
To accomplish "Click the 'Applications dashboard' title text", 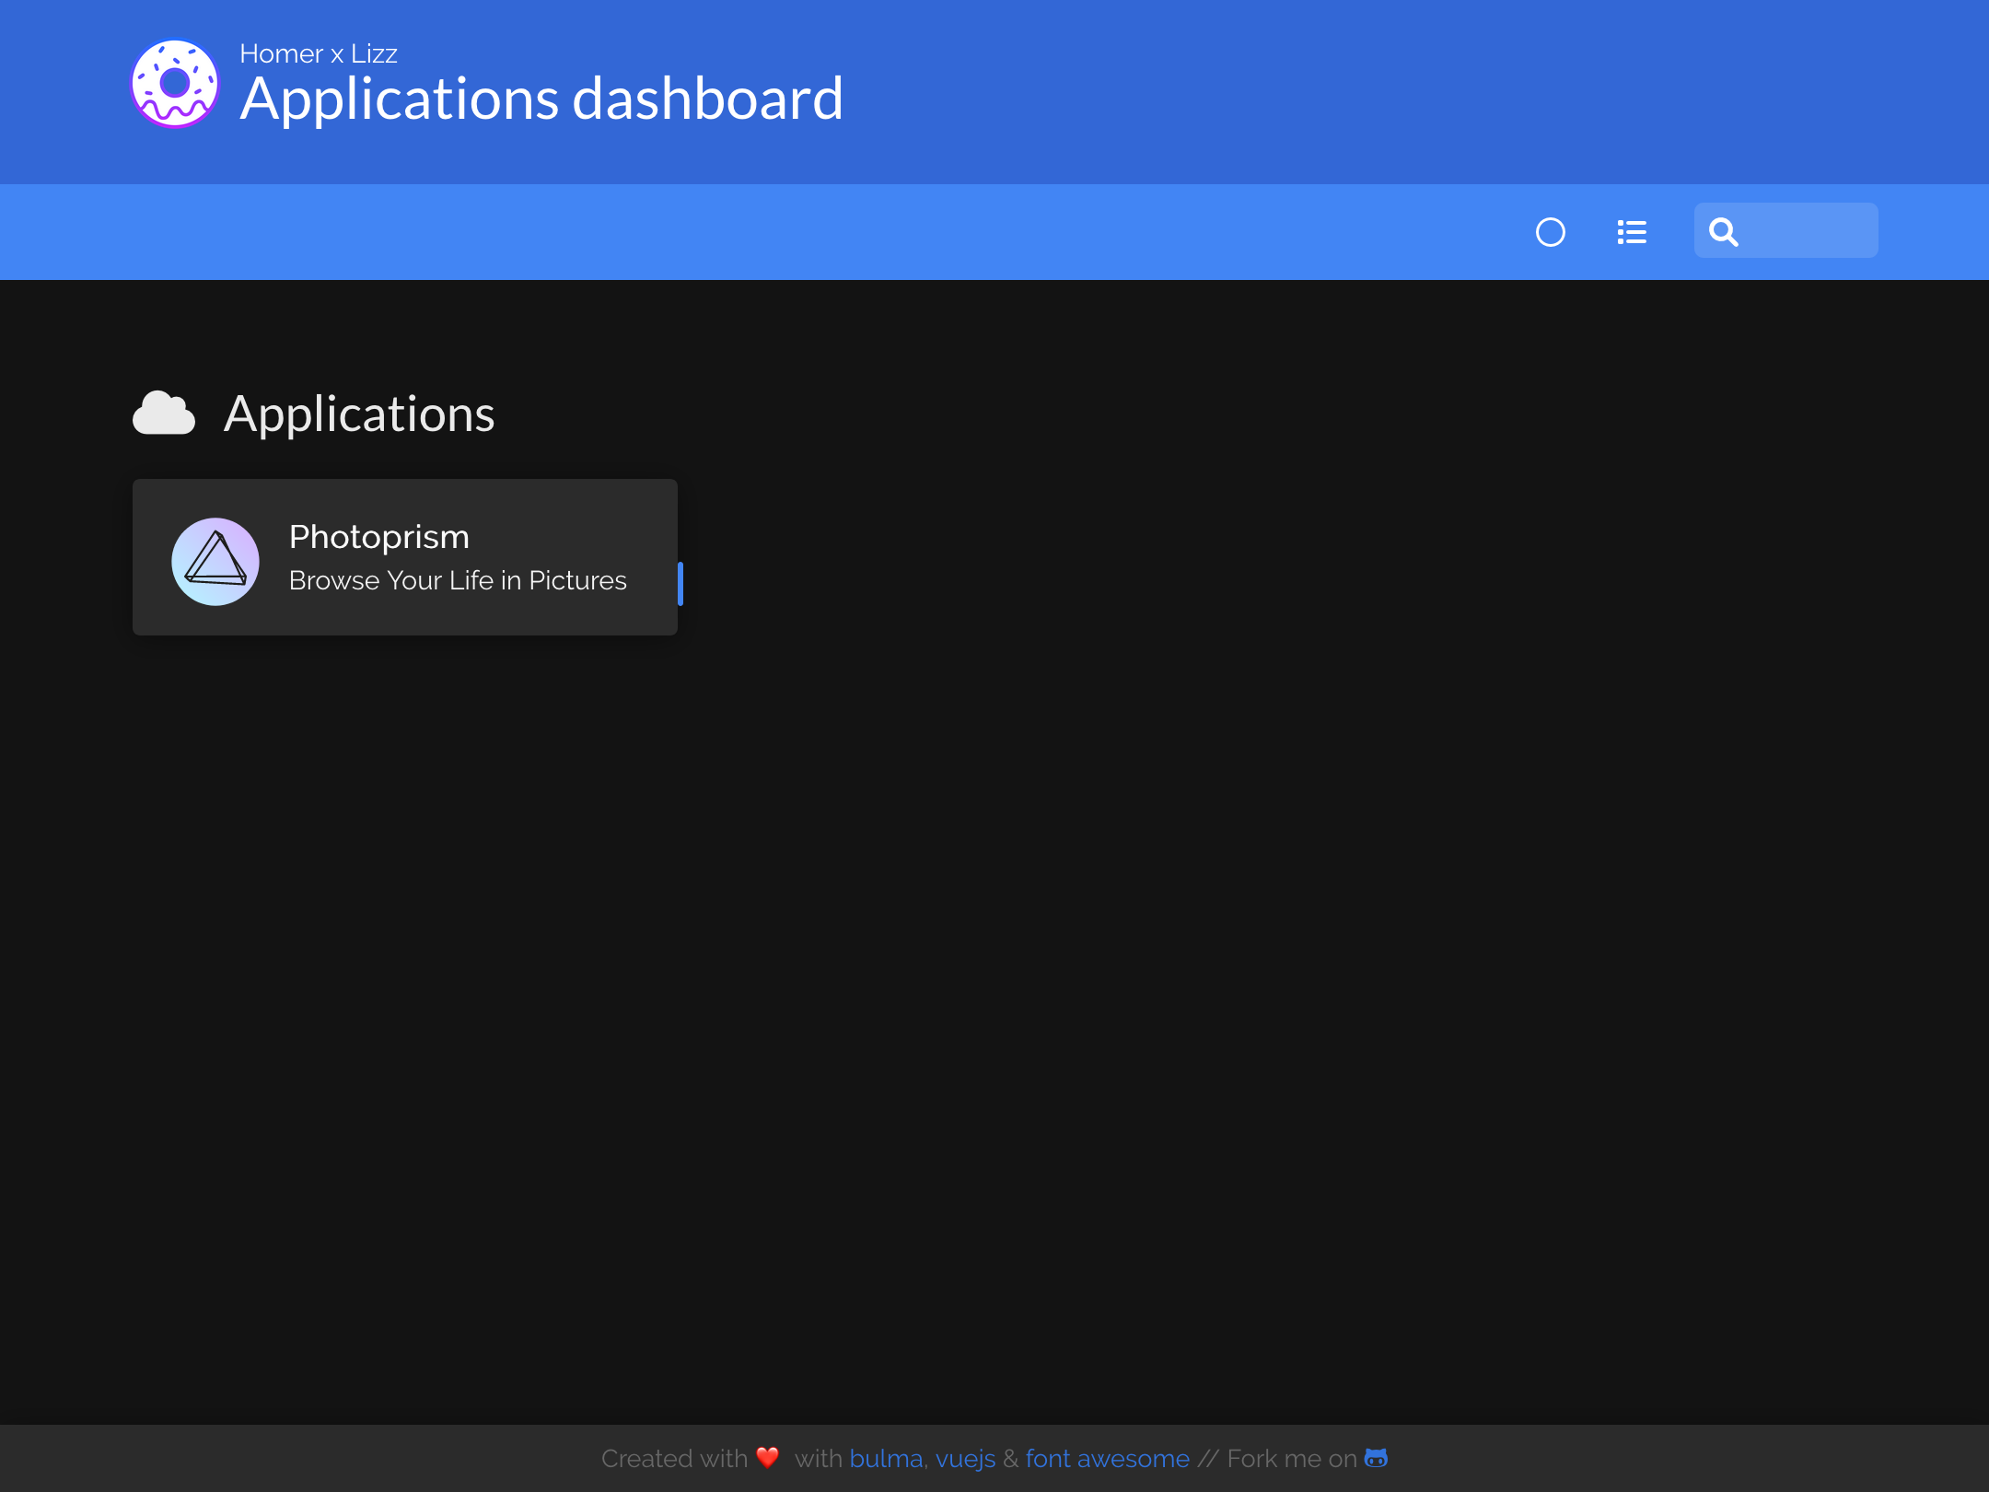I will pos(541,99).
